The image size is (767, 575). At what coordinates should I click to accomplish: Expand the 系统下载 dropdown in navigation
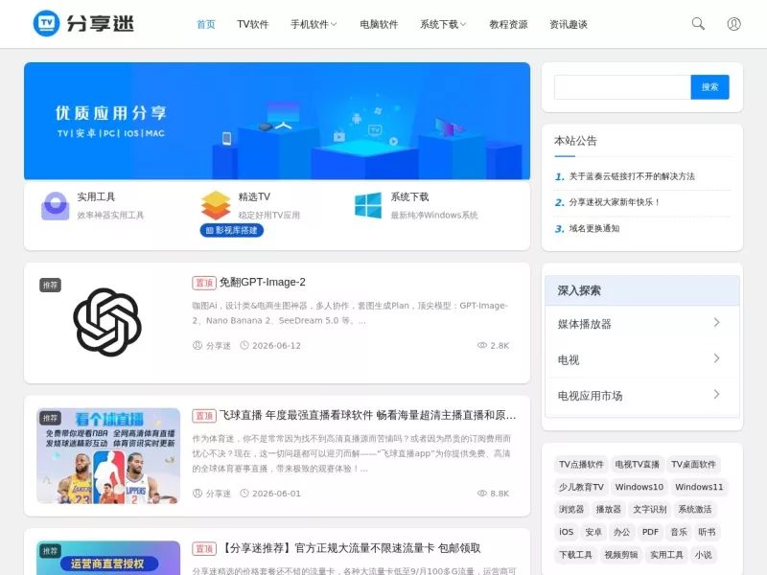pos(443,24)
